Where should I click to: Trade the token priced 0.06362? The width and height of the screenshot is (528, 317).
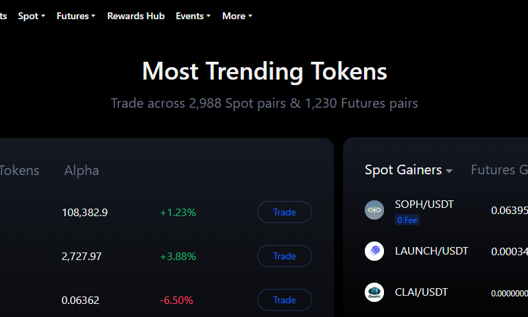pyautogui.click(x=285, y=300)
